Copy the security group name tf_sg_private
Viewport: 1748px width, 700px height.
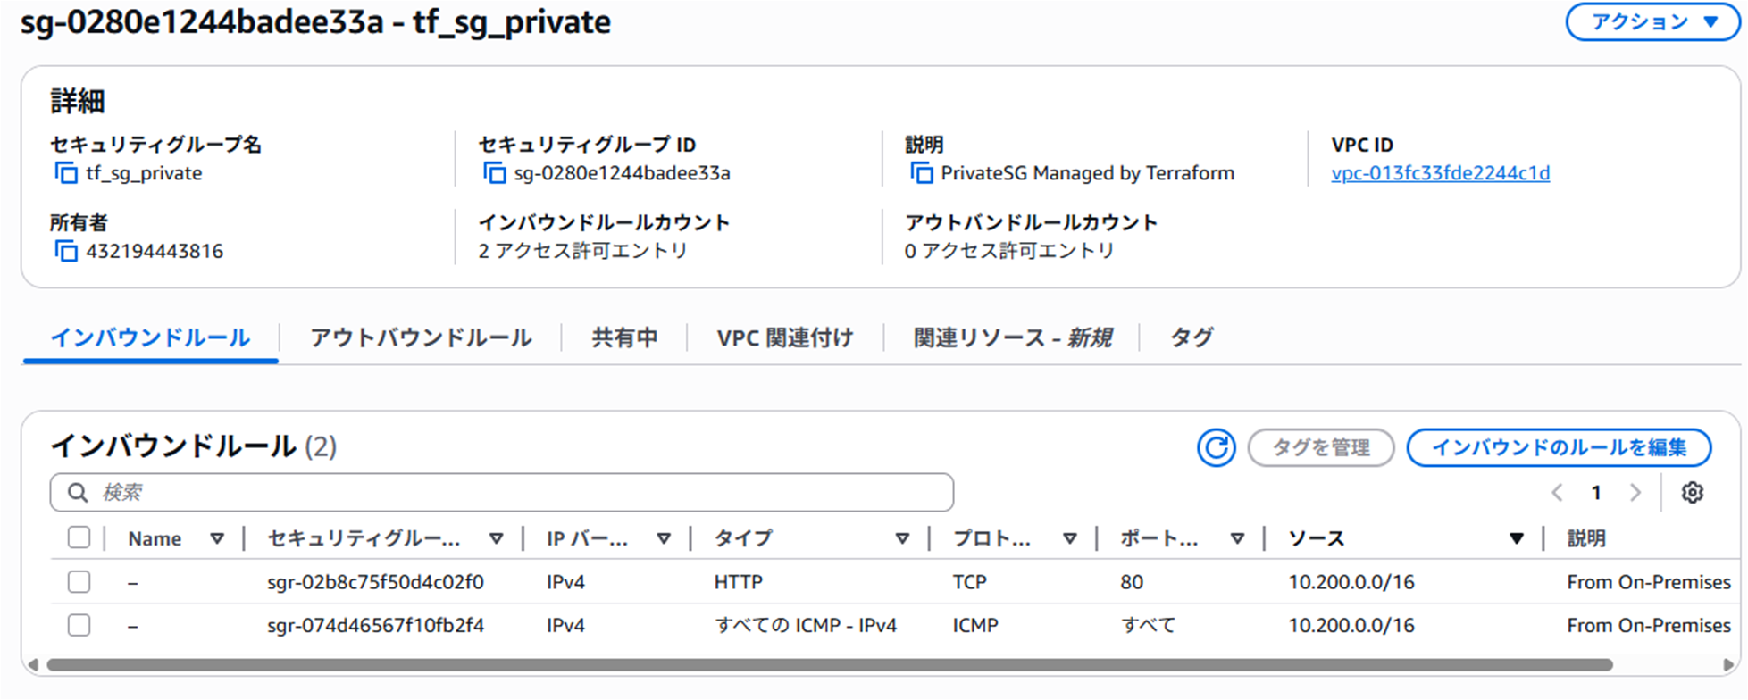[x=66, y=173]
